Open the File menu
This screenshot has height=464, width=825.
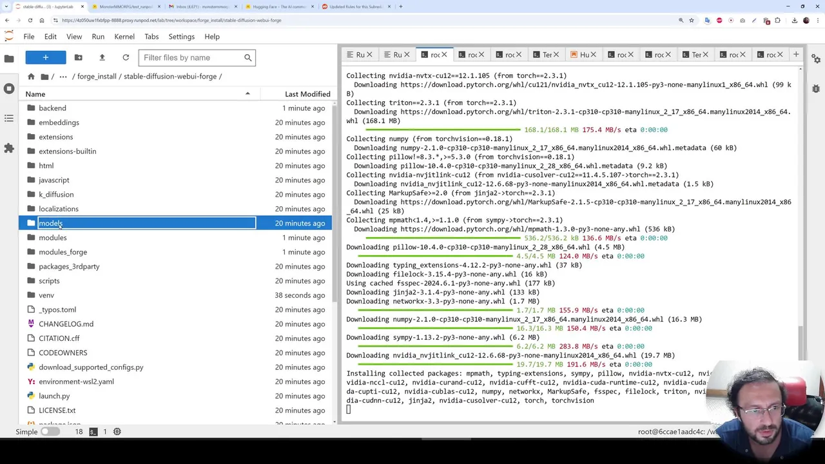tap(29, 37)
